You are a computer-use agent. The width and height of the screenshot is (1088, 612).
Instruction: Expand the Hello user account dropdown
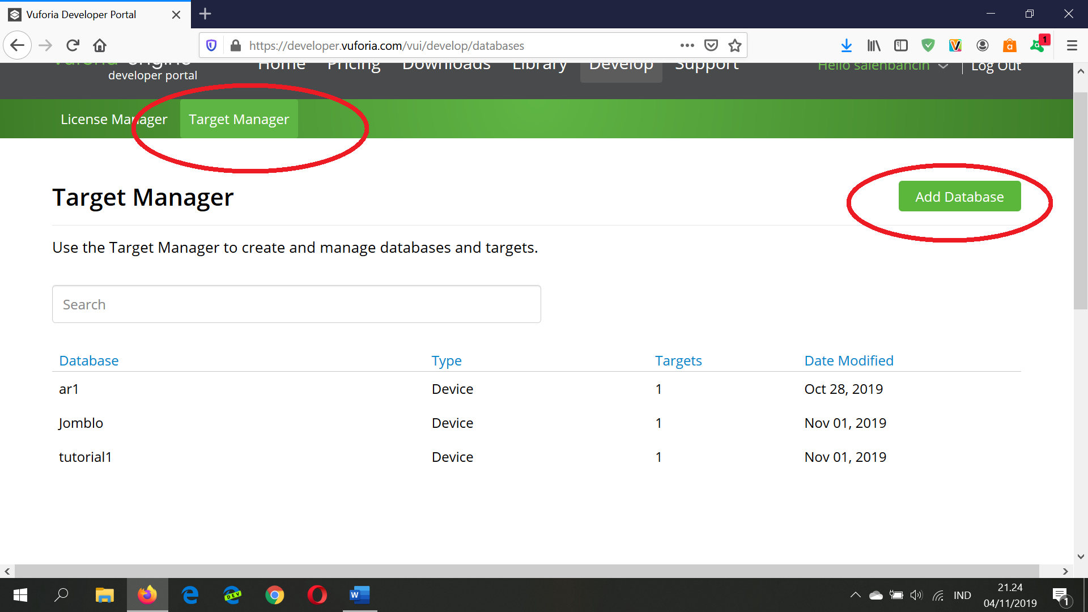coord(882,66)
